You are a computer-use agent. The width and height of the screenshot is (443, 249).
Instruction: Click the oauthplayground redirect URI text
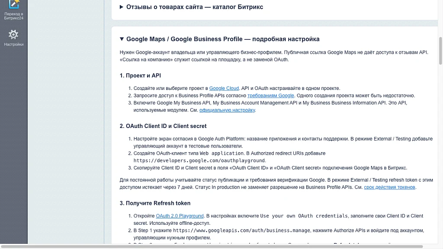(199, 160)
